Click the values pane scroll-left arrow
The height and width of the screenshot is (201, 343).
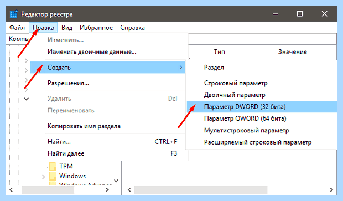129,189
